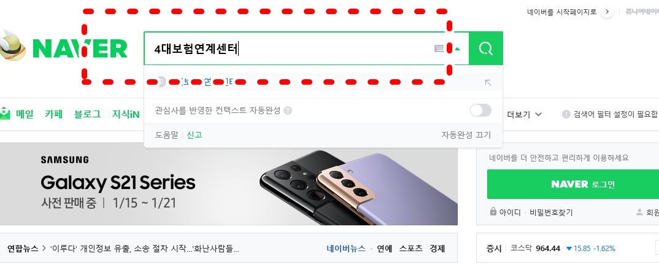Click the lock icon beside 아이디
The height and width of the screenshot is (264, 659).
(x=493, y=211)
